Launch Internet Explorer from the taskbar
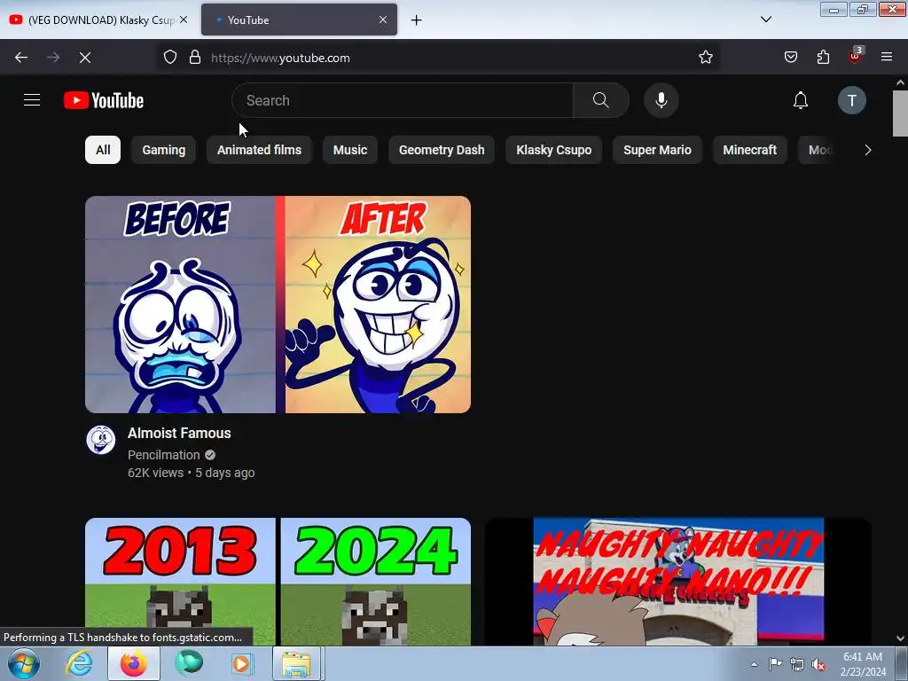The width and height of the screenshot is (908, 681). [79, 664]
